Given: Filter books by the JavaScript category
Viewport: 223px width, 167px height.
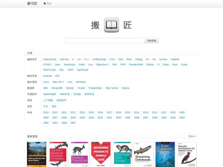Looking at the screenshot, I should coord(69,65).
